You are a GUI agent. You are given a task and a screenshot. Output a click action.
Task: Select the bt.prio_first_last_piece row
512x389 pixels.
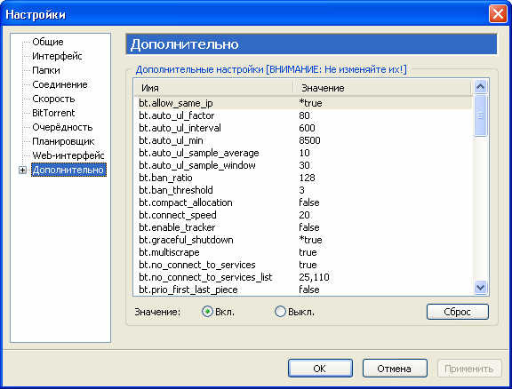click(303, 290)
